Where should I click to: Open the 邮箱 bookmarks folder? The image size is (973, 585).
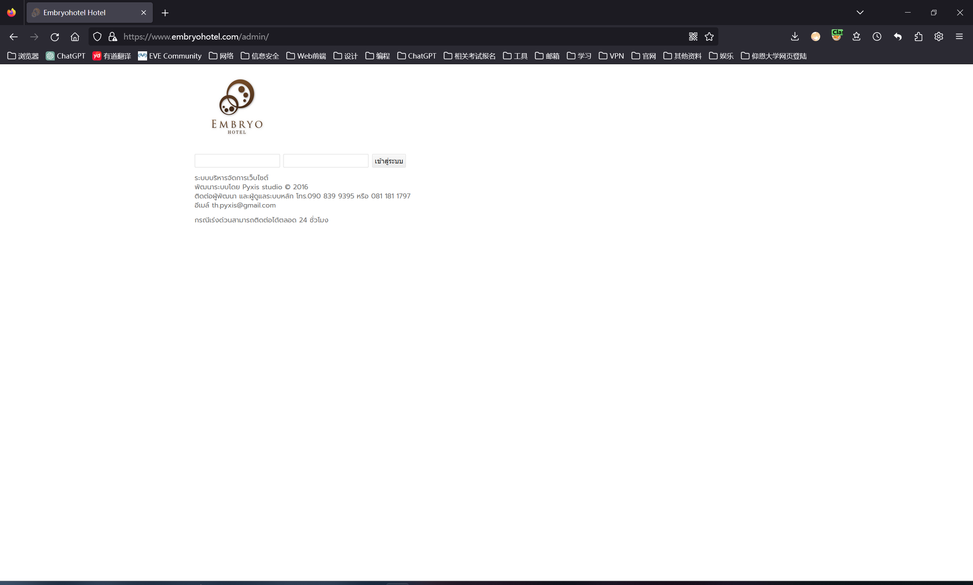547,56
